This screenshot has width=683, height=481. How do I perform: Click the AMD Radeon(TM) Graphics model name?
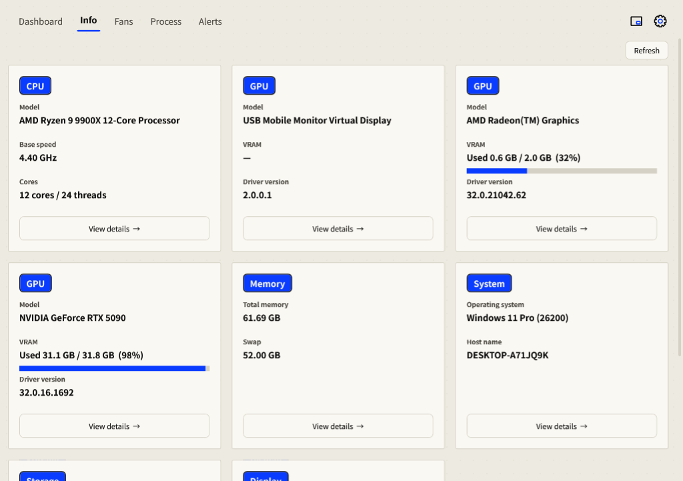coord(523,120)
